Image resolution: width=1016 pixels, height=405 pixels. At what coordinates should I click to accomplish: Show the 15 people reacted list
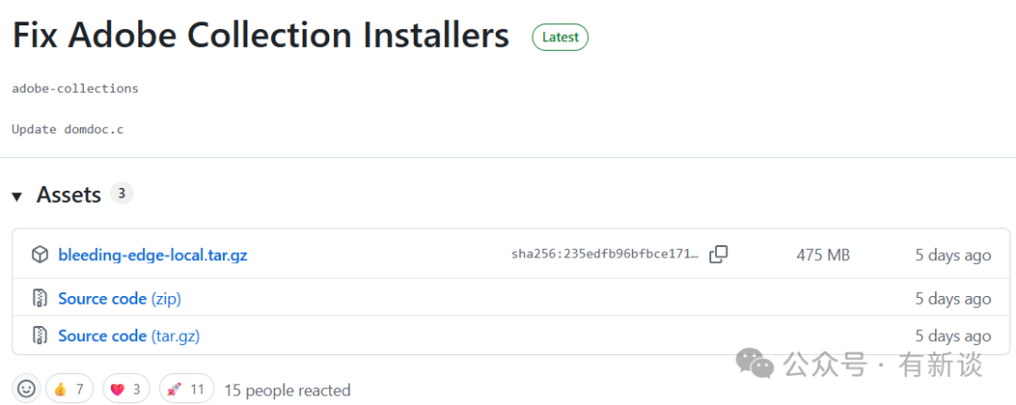point(287,390)
